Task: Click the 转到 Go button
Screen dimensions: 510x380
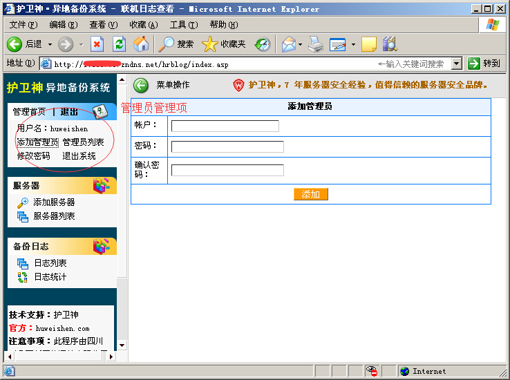Action: tap(485, 64)
